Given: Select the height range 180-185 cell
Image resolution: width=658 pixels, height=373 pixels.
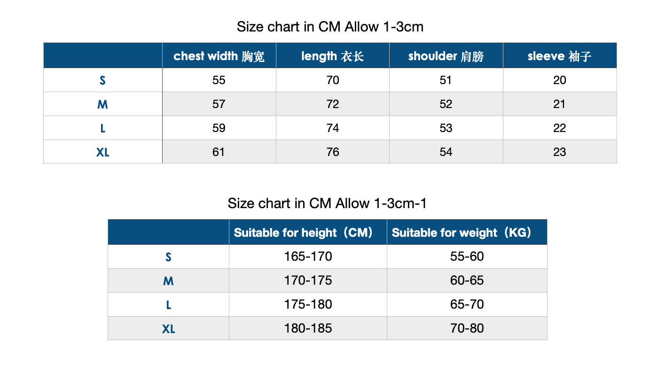Looking at the screenshot, I should pyautogui.click(x=308, y=328).
